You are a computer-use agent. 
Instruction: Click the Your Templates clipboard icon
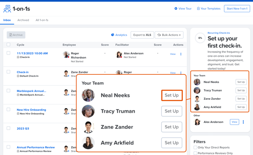point(198,8)
